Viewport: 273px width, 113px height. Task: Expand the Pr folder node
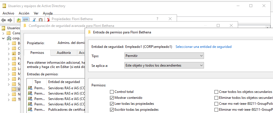[9, 79]
